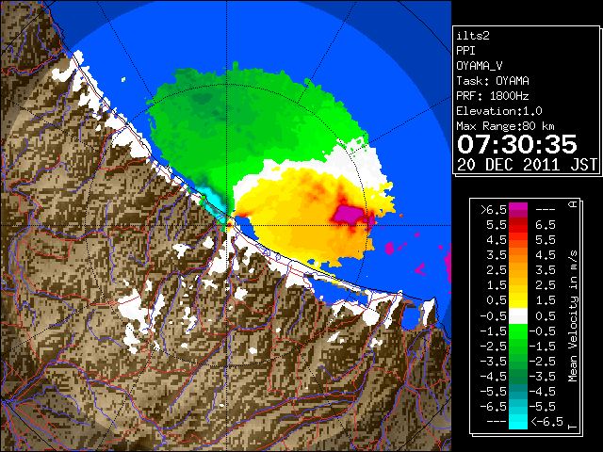603x452 pixels.
Task: Select the ">6.5" legend label
Action: tap(494, 210)
